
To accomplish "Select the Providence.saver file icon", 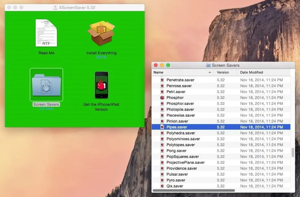I will coord(162,168).
